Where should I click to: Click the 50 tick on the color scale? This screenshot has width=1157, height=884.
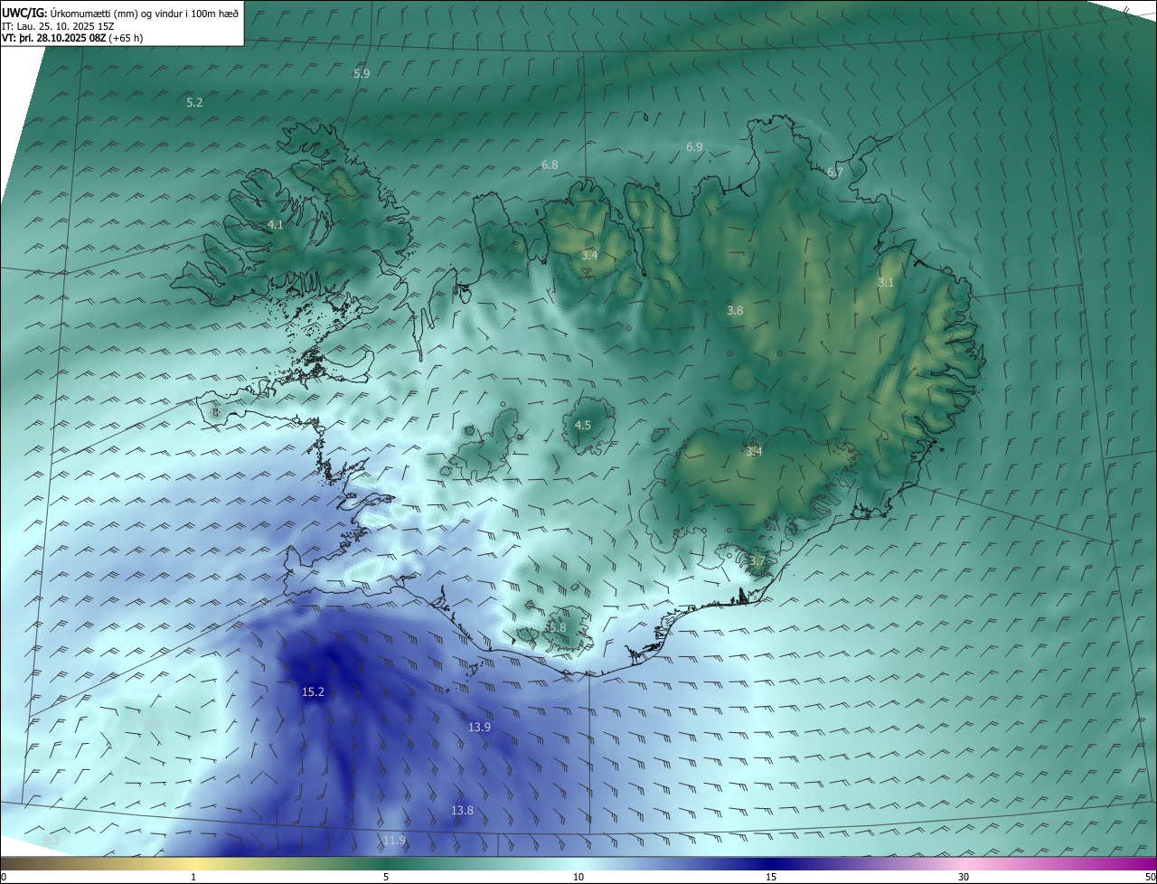pos(1150,877)
